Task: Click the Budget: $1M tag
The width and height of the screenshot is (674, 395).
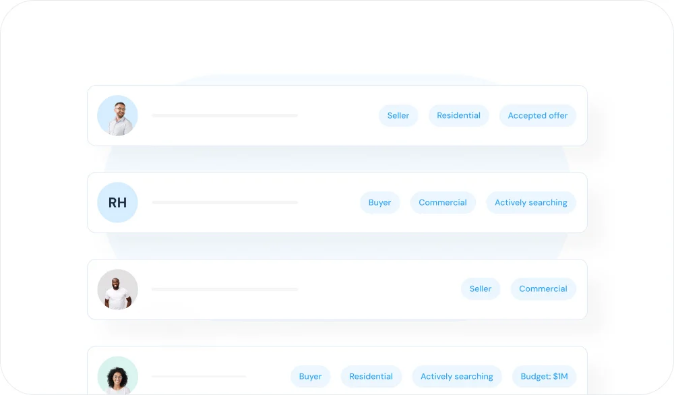Action: click(544, 377)
